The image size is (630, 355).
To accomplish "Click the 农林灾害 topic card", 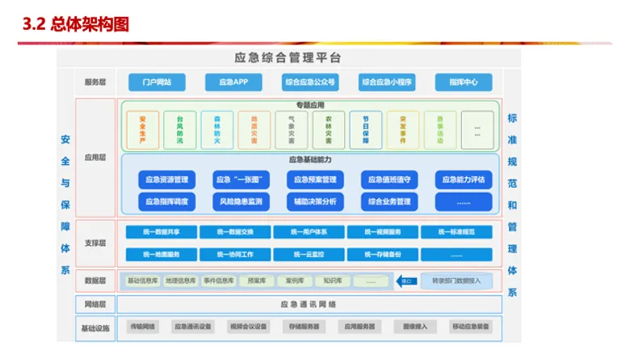I will pos(329,130).
